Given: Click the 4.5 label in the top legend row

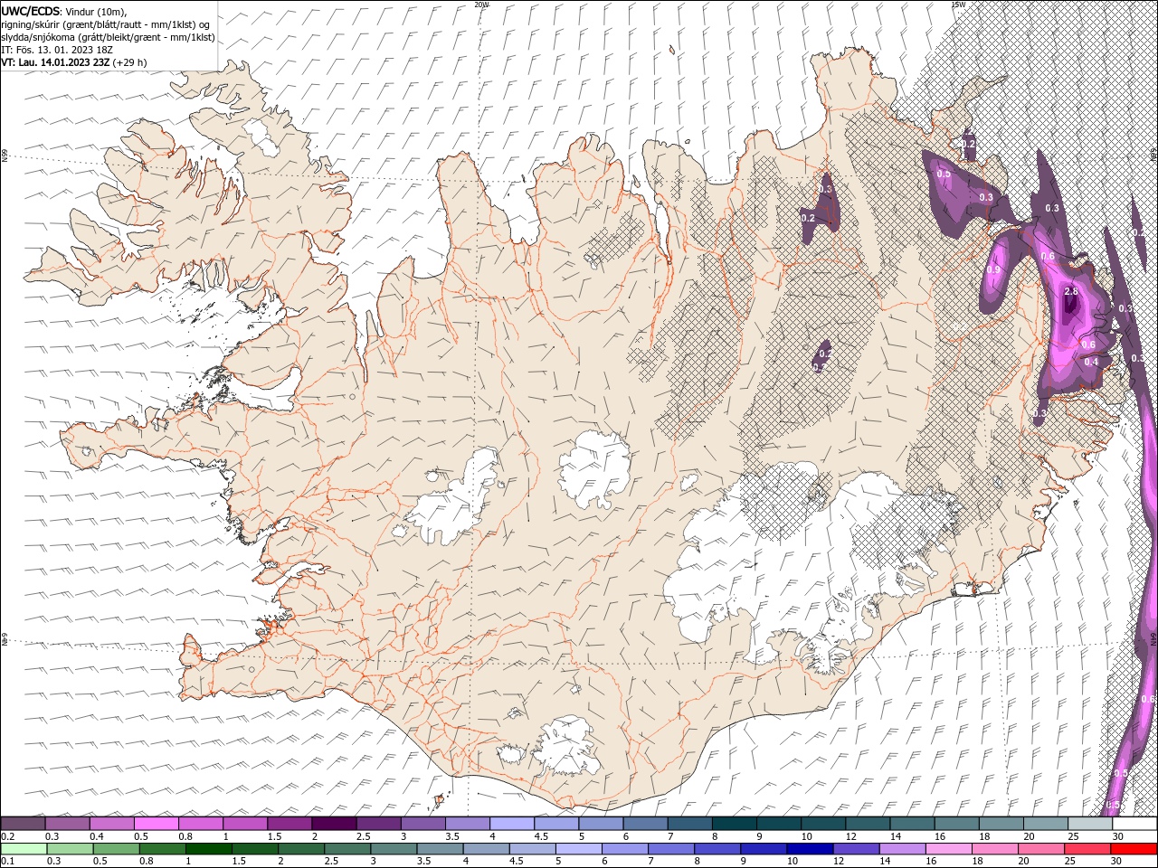Looking at the screenshot, I should (x=541, y=836).
